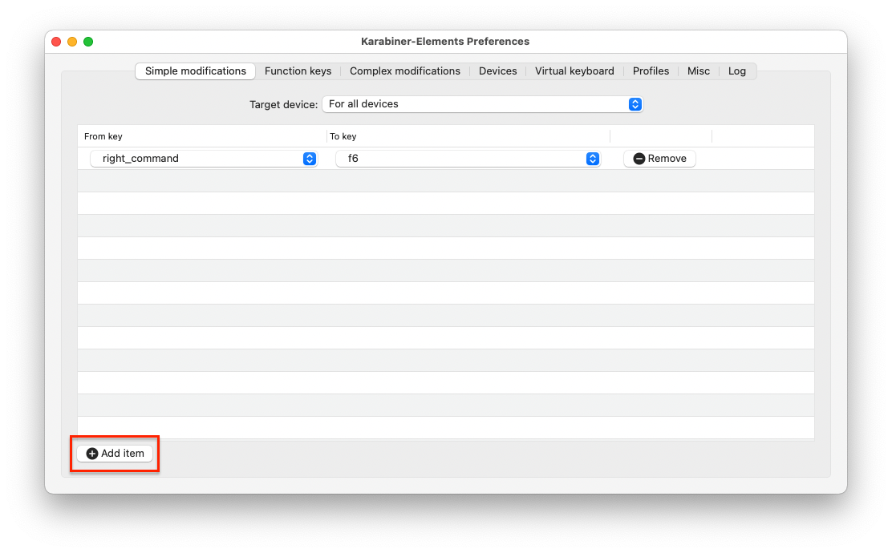
Task: Open the Function keys tab
Action: click(x=298, y=71)
